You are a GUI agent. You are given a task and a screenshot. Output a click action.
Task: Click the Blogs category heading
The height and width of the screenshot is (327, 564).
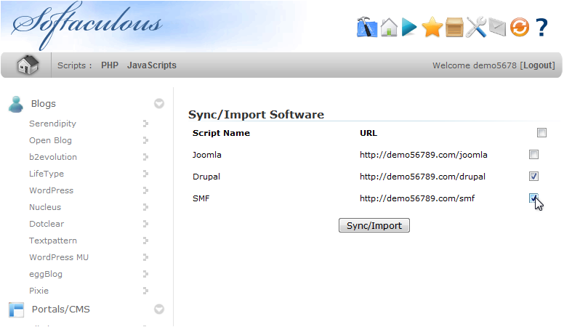pyautogui.click(x=43, y=104)
